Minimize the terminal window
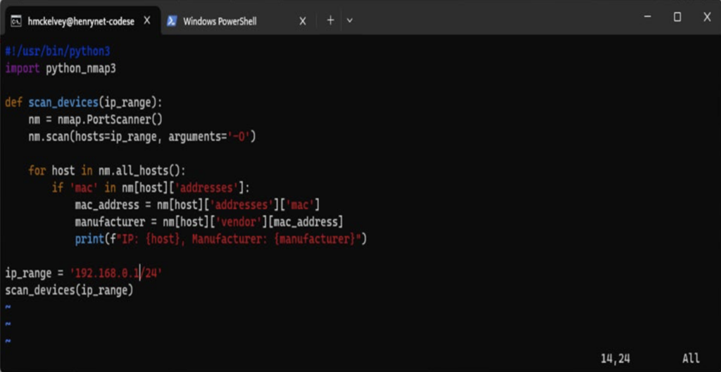721x372 pixels. click(x=644, y=17)
